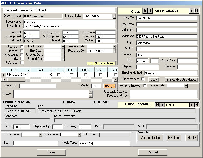This screenshot has height=158, width=203.
Task: Open USPS Postal Rates
Action: 101,63
